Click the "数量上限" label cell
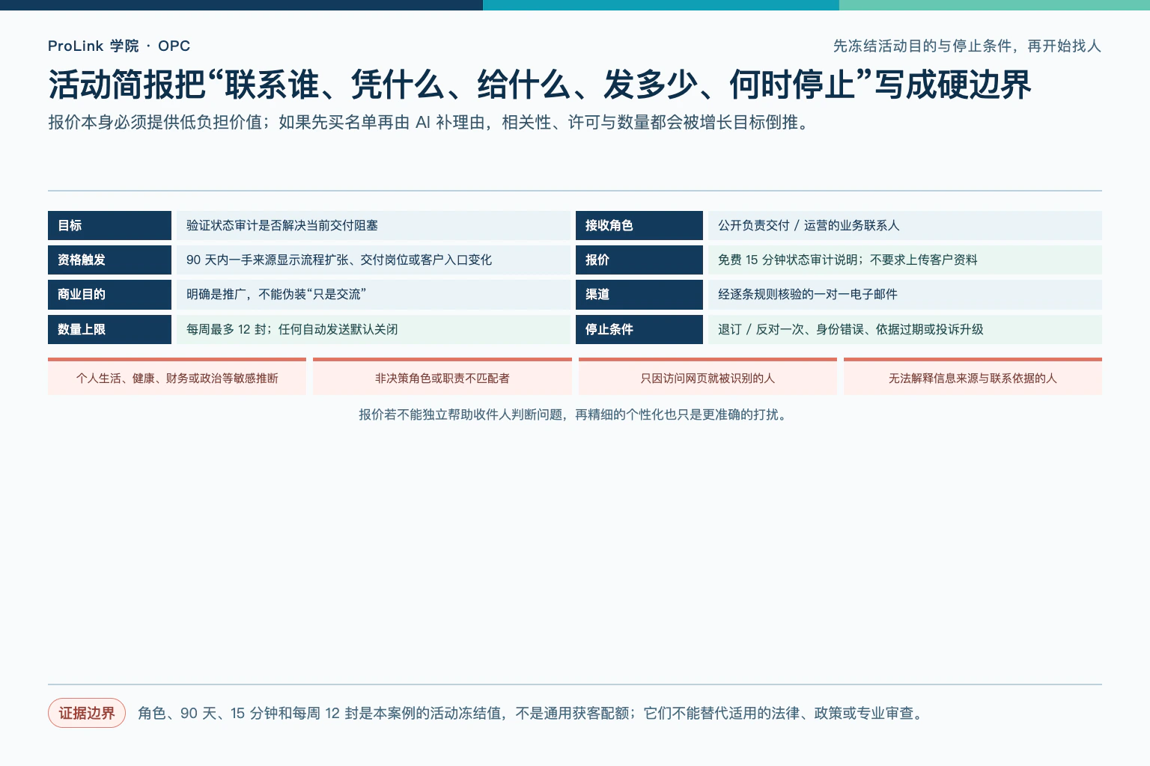This screenshot has width=1150, height=766. coord(109,329)
